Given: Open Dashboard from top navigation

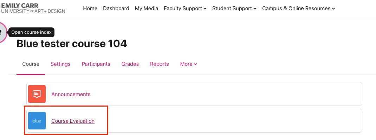Looking at the screenshot, I should tap(116, 8).
